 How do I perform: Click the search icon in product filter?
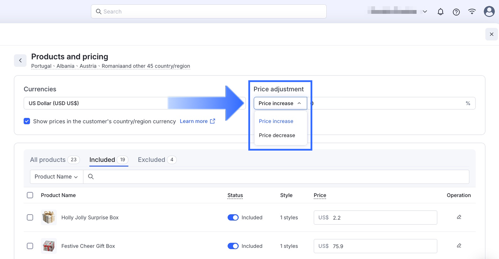[x=91, y=176]
